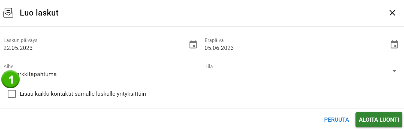Open the calendar picker for Eräpäivä
Image resolution: width=404 pixels, height=129 pixels.
pos(394,44)
